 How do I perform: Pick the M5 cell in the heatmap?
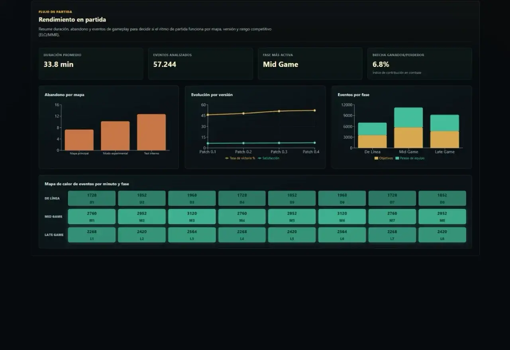[x=292, y=217]
